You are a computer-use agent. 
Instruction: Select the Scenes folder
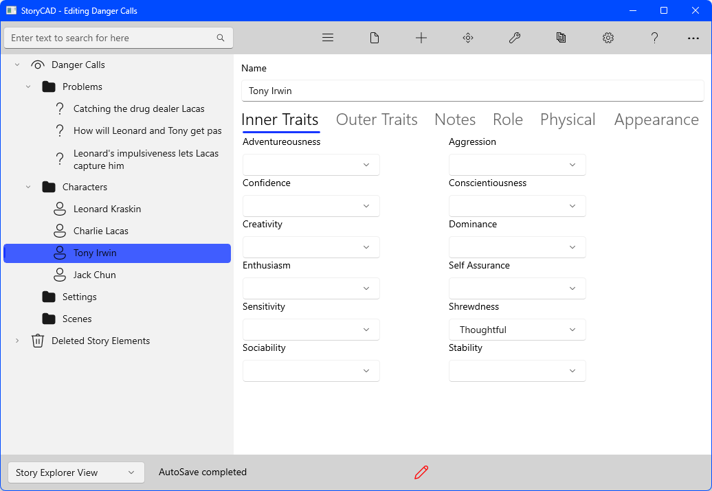76,319
